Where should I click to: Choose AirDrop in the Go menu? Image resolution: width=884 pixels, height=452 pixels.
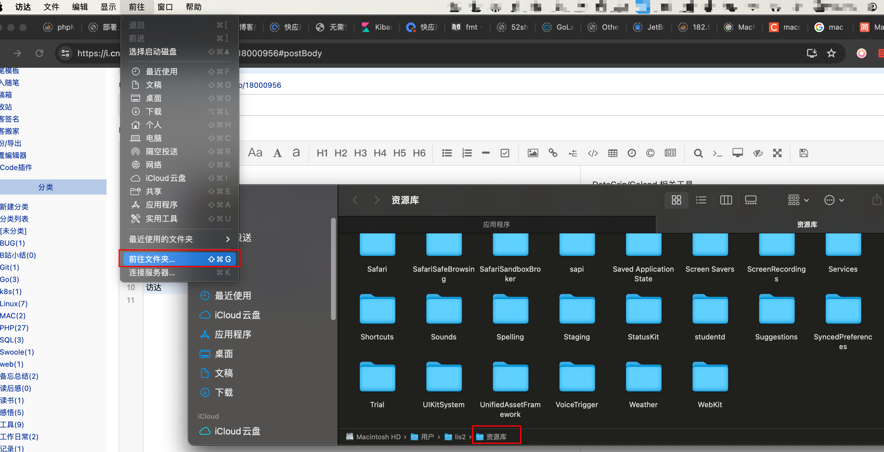click(179, 151)
